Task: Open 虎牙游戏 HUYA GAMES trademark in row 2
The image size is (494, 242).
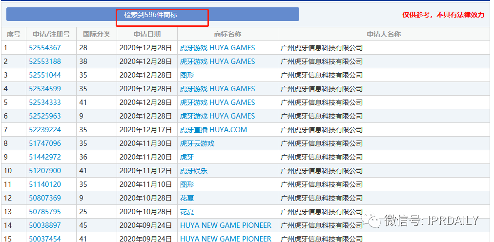Action: click(217, 61)
